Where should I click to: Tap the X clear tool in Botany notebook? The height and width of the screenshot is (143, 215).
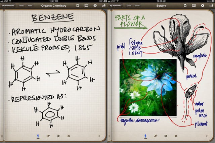point(176,136)
